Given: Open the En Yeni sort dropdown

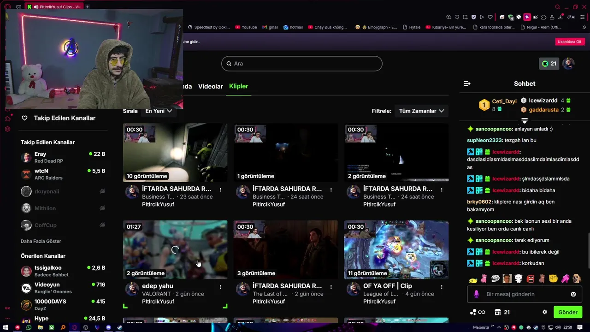Looking at the screenshot, I should [x=159, y=111].
